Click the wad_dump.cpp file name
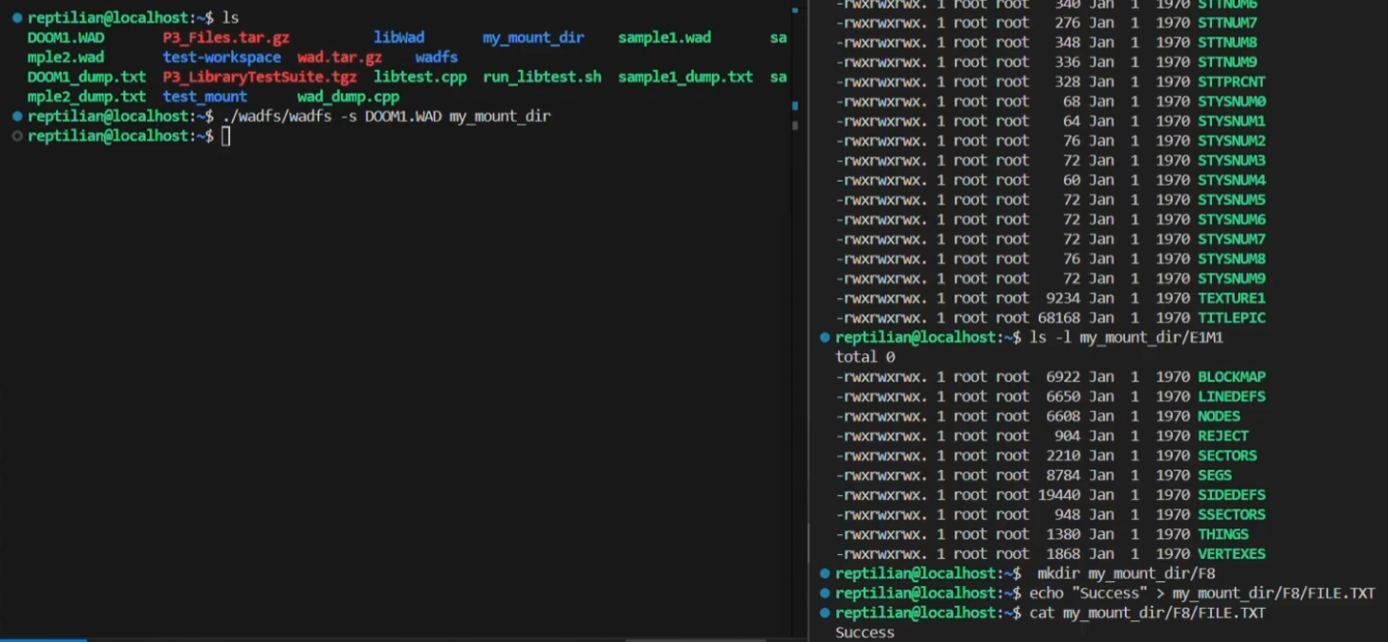This screenshot has height=642, width=1388. (347, 97)
